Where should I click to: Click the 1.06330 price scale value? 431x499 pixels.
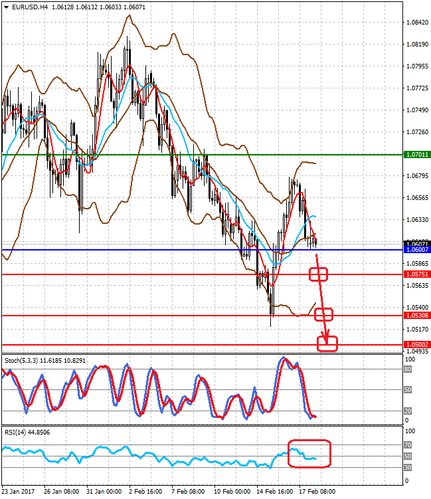tap(417, 220)
